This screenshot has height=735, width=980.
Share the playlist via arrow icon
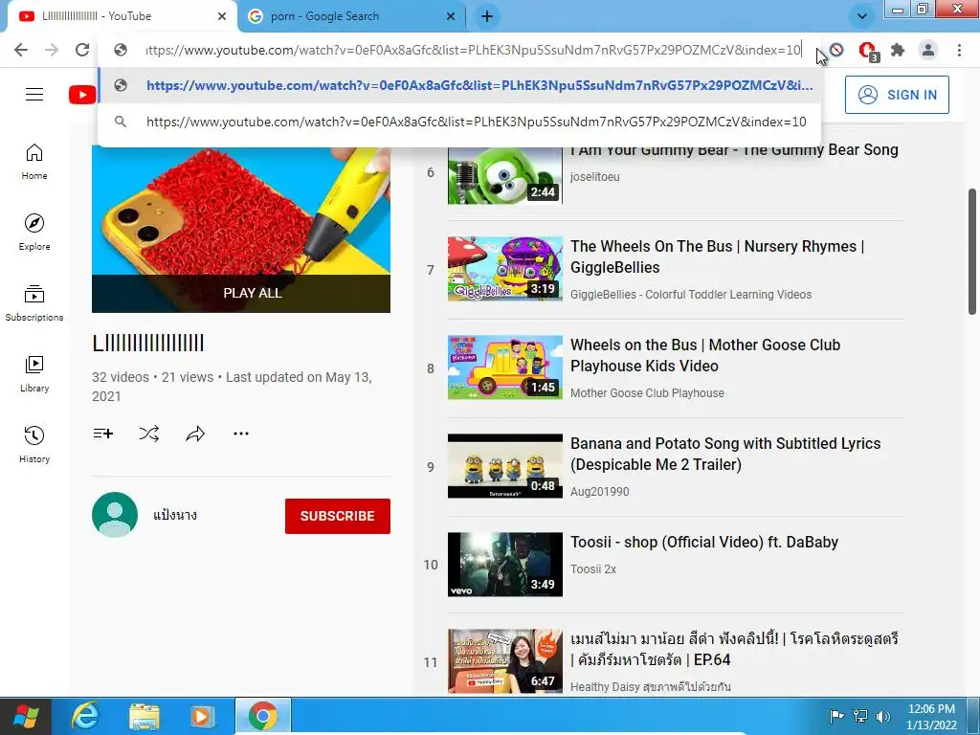(195, 434)
